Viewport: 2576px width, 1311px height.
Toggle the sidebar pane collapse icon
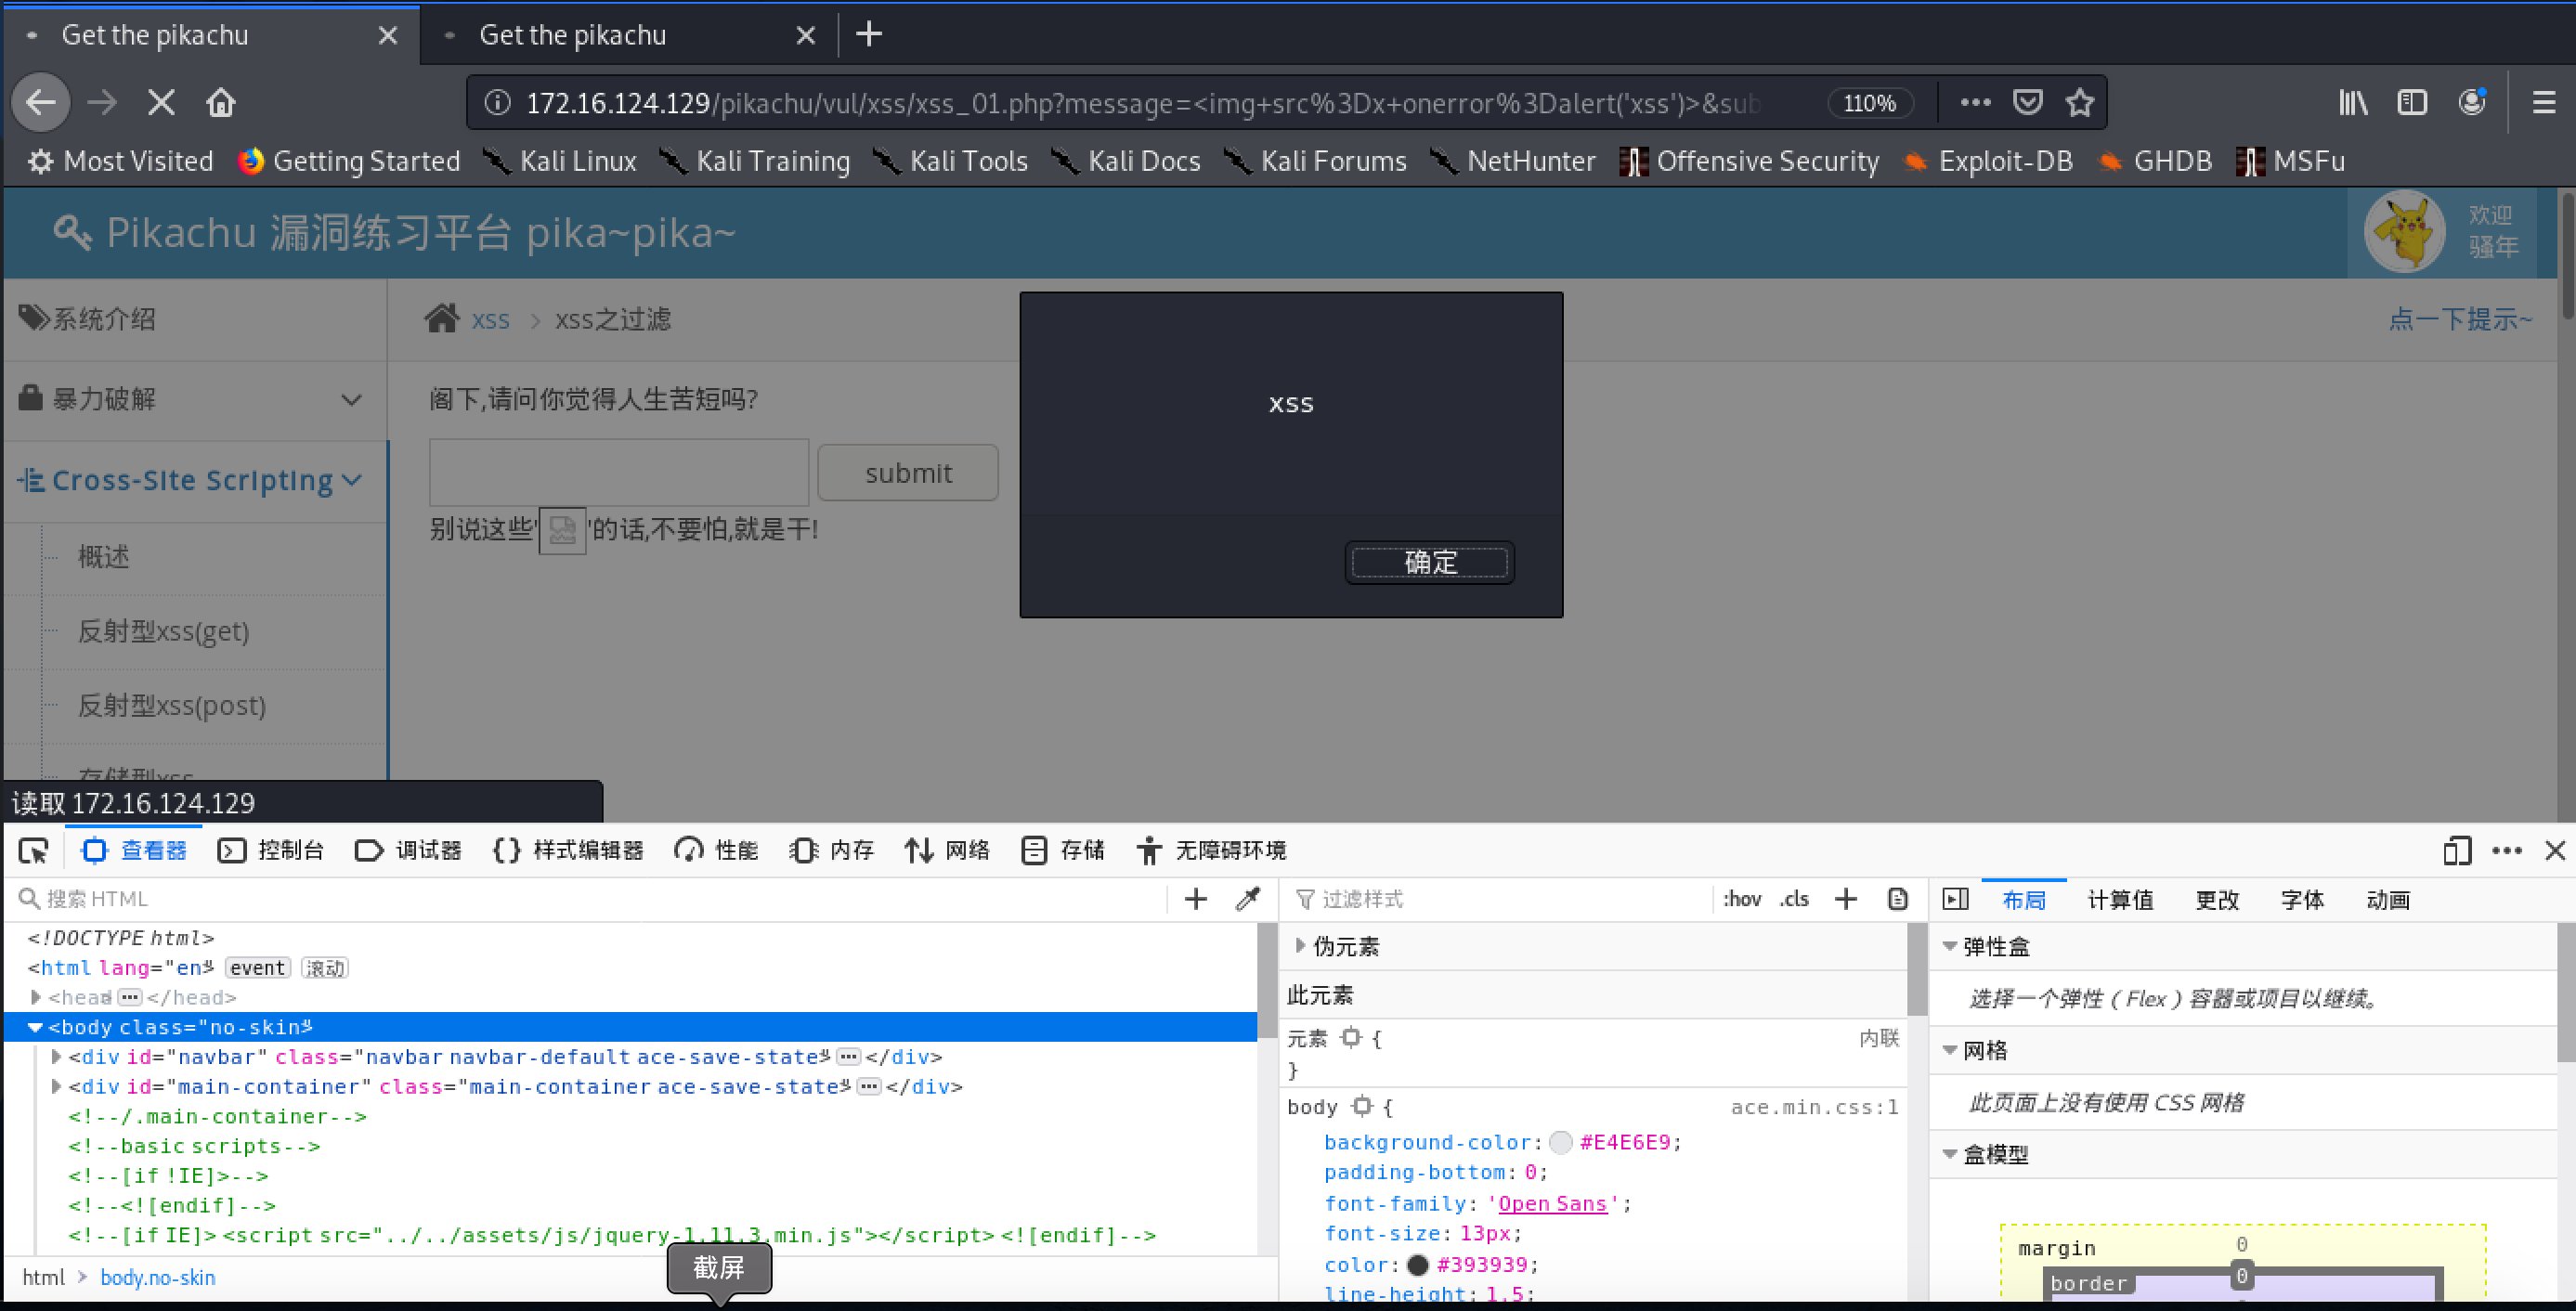[x=1955, y=899]
